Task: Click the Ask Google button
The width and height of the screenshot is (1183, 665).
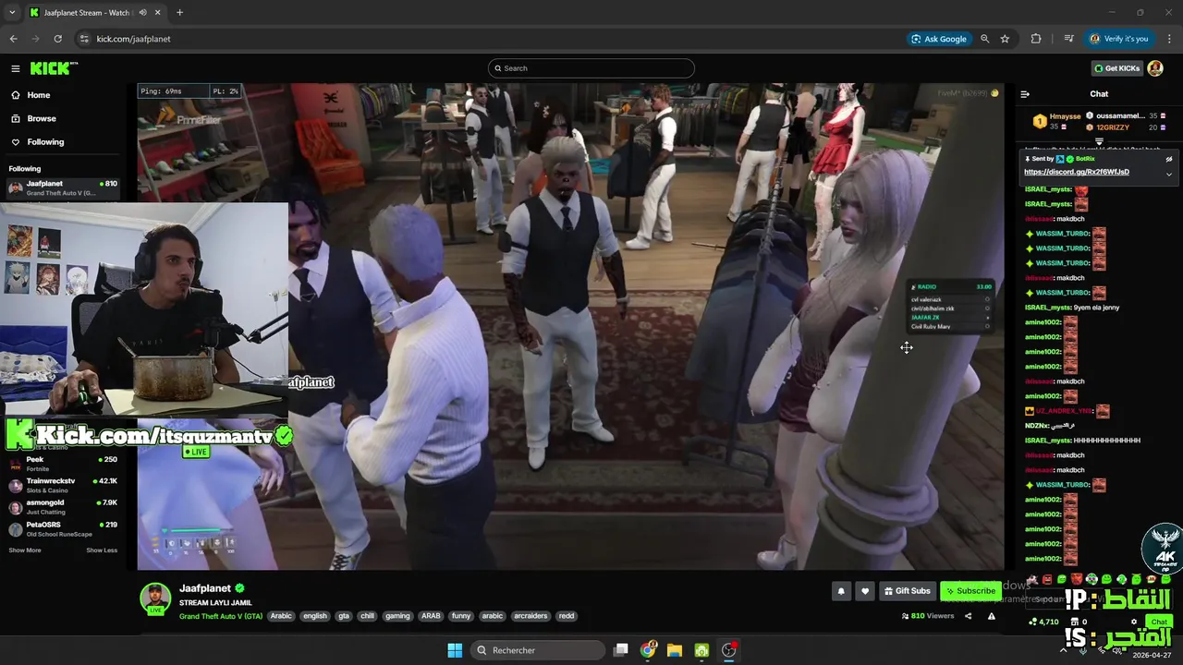Action: pos(939,39)
